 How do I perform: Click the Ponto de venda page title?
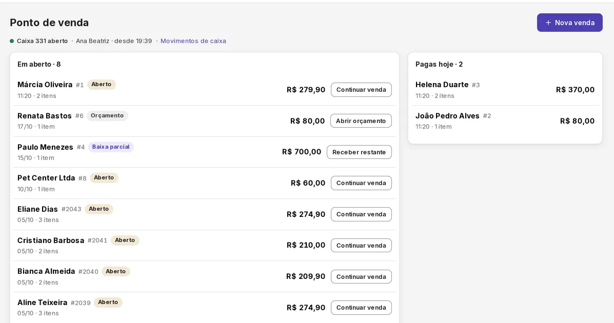(x=49, y=23)
